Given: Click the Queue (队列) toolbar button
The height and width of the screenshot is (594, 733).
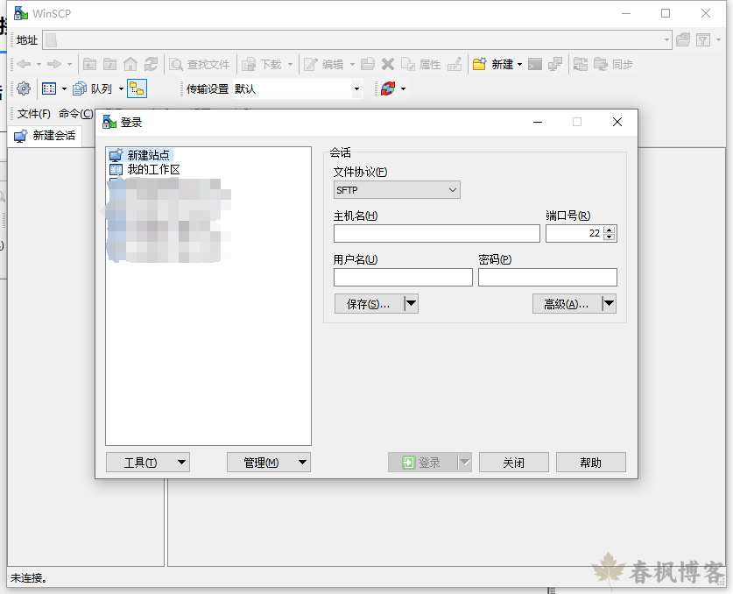Looking at the screenshot, I should tap(93, 88).
